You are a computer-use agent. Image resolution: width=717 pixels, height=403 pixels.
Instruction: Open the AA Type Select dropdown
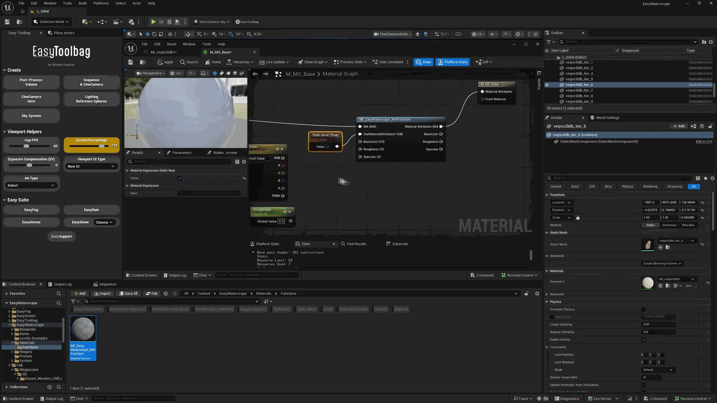31,185
